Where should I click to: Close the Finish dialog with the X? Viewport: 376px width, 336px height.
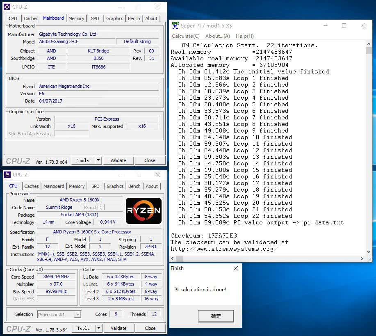[x=236, y=268]
